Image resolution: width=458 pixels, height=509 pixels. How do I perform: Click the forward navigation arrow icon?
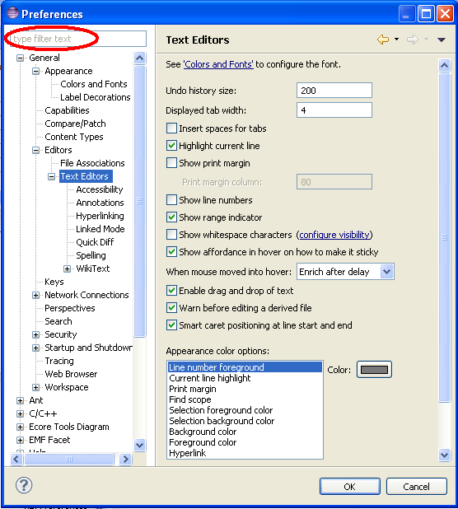412,40
